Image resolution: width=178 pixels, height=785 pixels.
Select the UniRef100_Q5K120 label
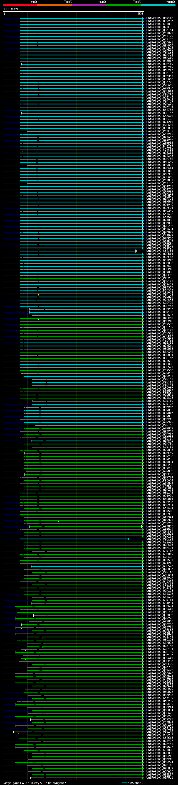(x=160, y=104)
